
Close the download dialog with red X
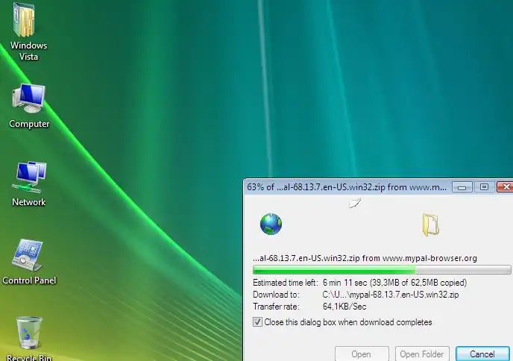point(505,187)
